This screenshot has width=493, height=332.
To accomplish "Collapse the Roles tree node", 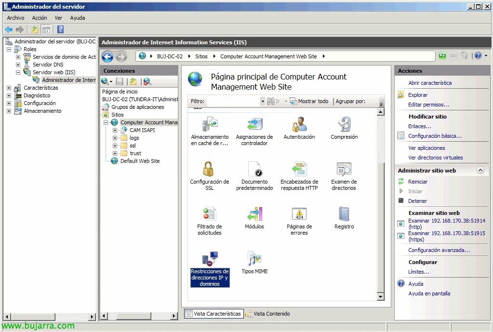I will (x=9, y=49).
